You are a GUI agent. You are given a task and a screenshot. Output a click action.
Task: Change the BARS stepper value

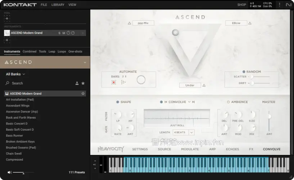click(x=124, y=76)
